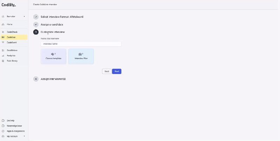Click the Customize interview heading
The height and width of the screenshot is (141, 280).
click(x=53, y=32)
